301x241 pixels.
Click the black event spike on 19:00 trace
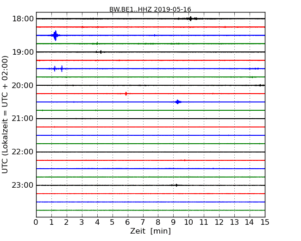tap(100, 52)
